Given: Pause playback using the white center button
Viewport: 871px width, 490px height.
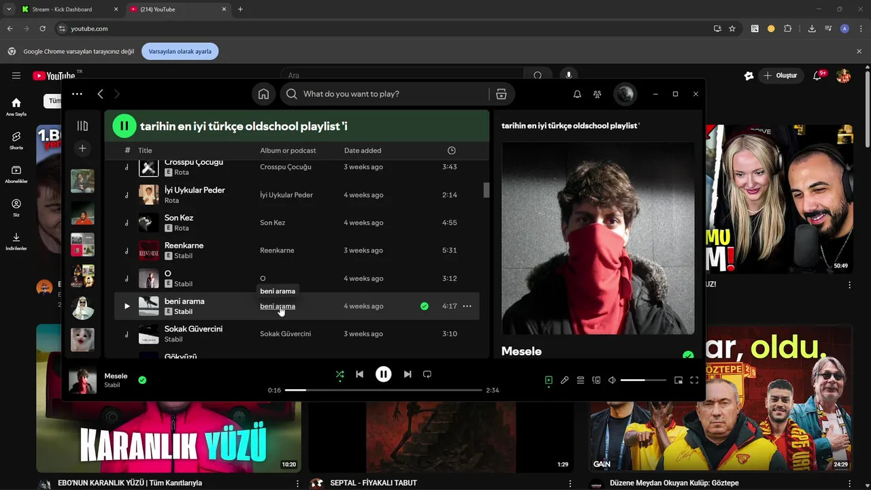Looking at the screenshot, I should [383, 374].
